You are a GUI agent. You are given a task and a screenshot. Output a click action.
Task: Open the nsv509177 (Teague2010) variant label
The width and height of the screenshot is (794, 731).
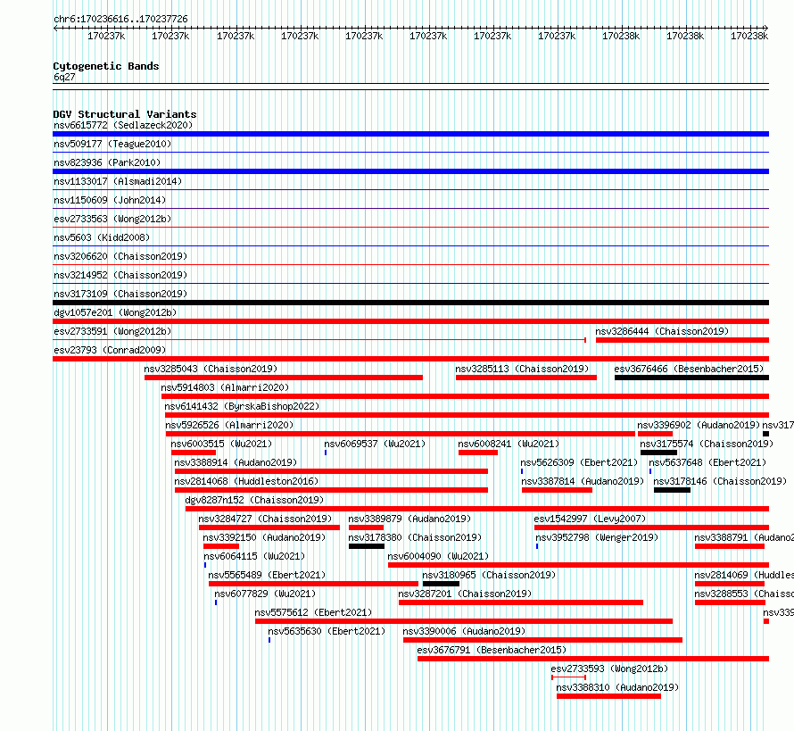click(112, 144)
